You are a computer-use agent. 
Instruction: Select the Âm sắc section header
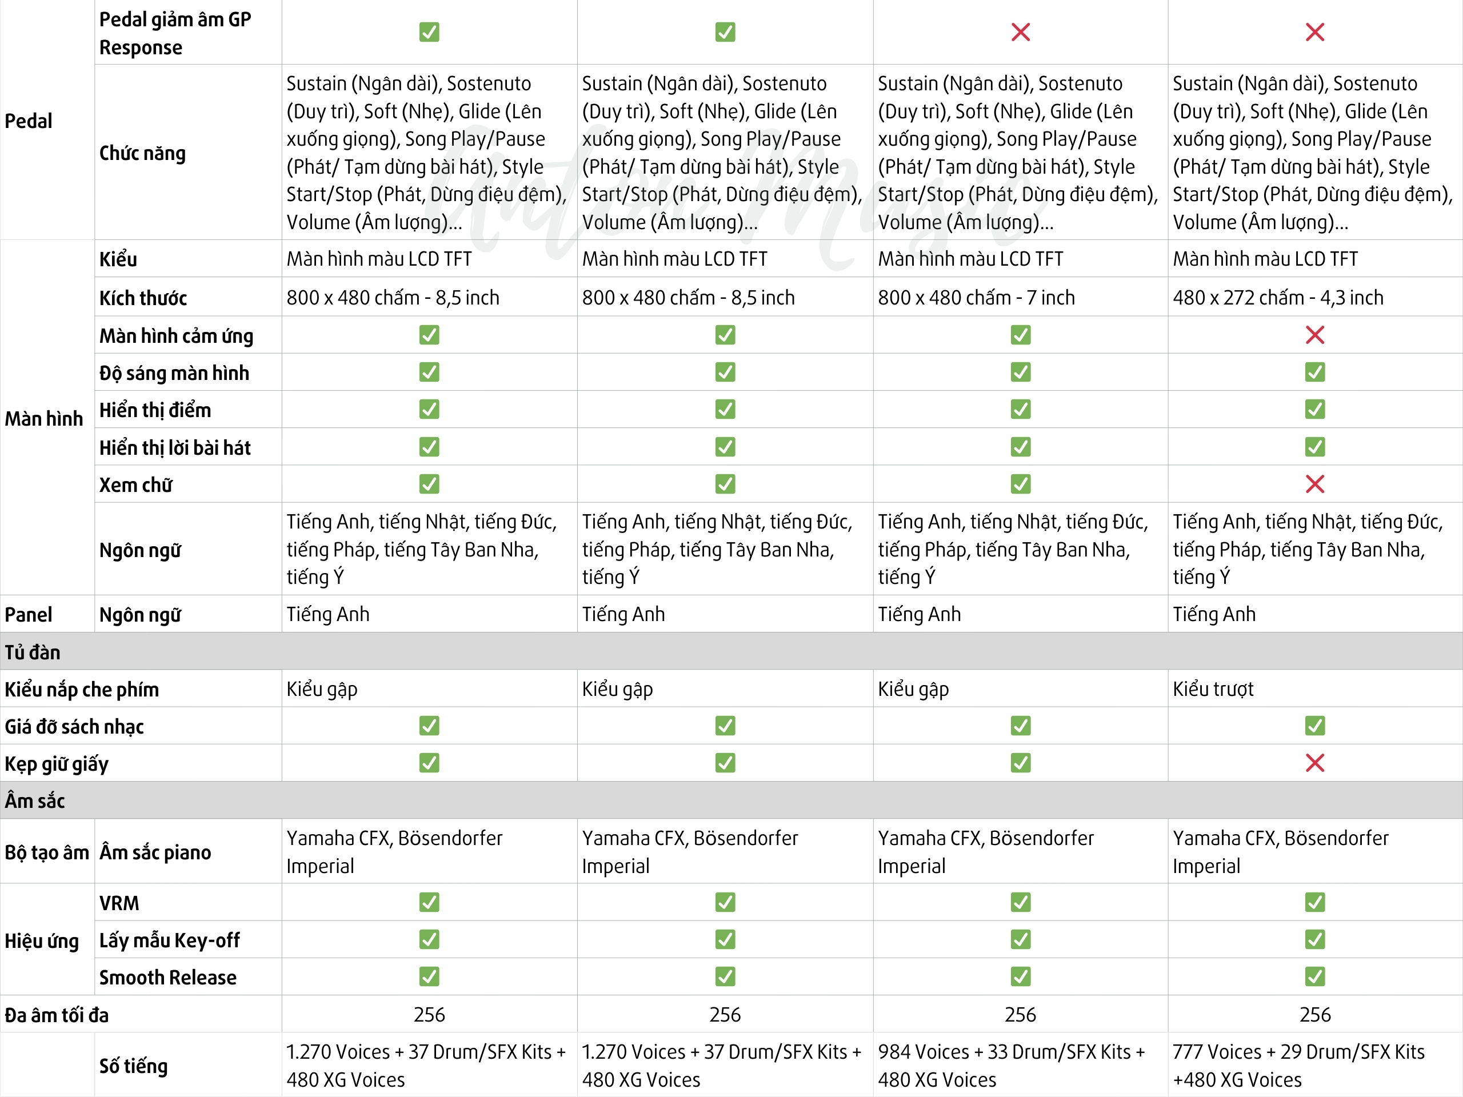click(35, 801)
